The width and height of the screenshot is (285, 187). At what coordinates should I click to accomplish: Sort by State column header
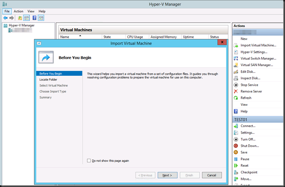pos(114,37)
